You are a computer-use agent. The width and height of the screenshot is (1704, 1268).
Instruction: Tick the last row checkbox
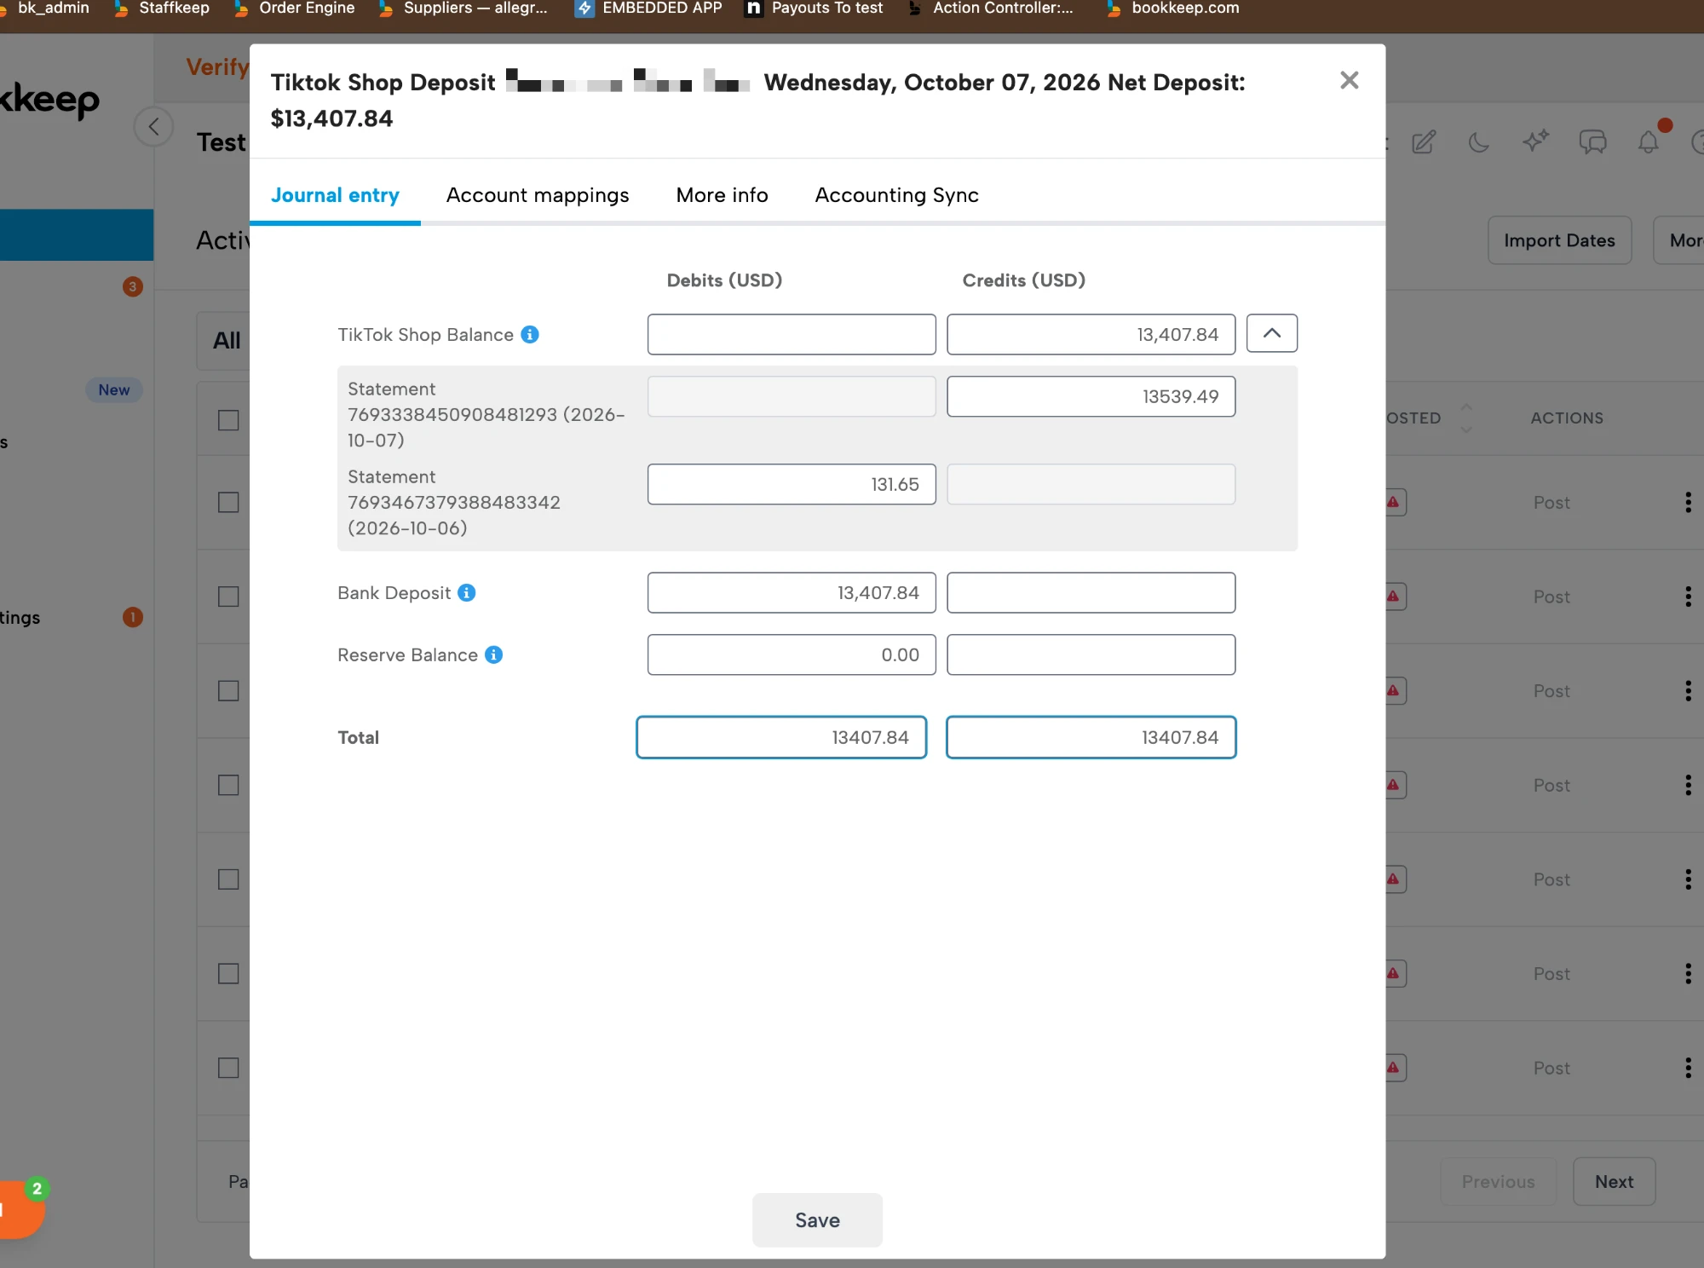228,1068
